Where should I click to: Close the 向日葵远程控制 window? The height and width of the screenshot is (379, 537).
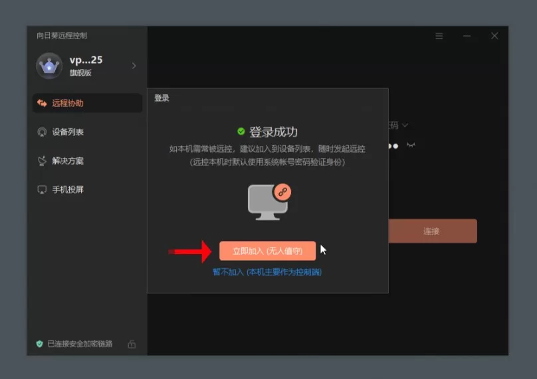(494, 36)
